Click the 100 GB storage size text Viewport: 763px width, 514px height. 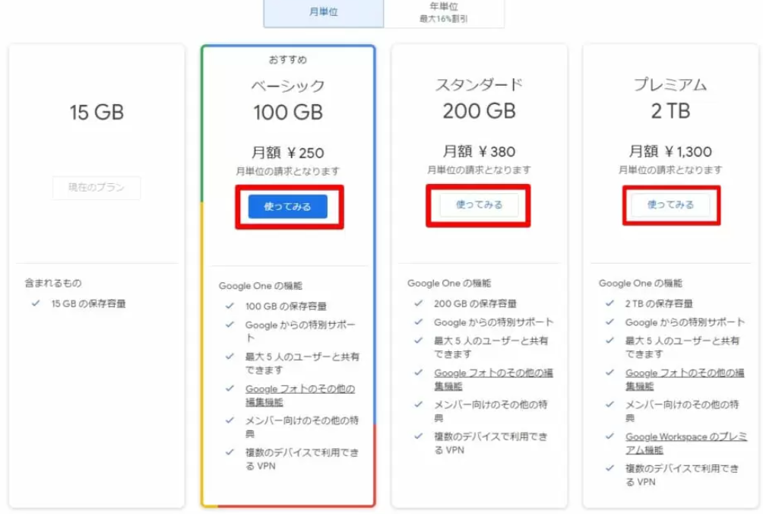(287, 113)
